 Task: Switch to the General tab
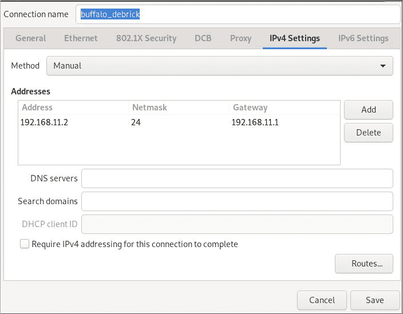[30, 38]
